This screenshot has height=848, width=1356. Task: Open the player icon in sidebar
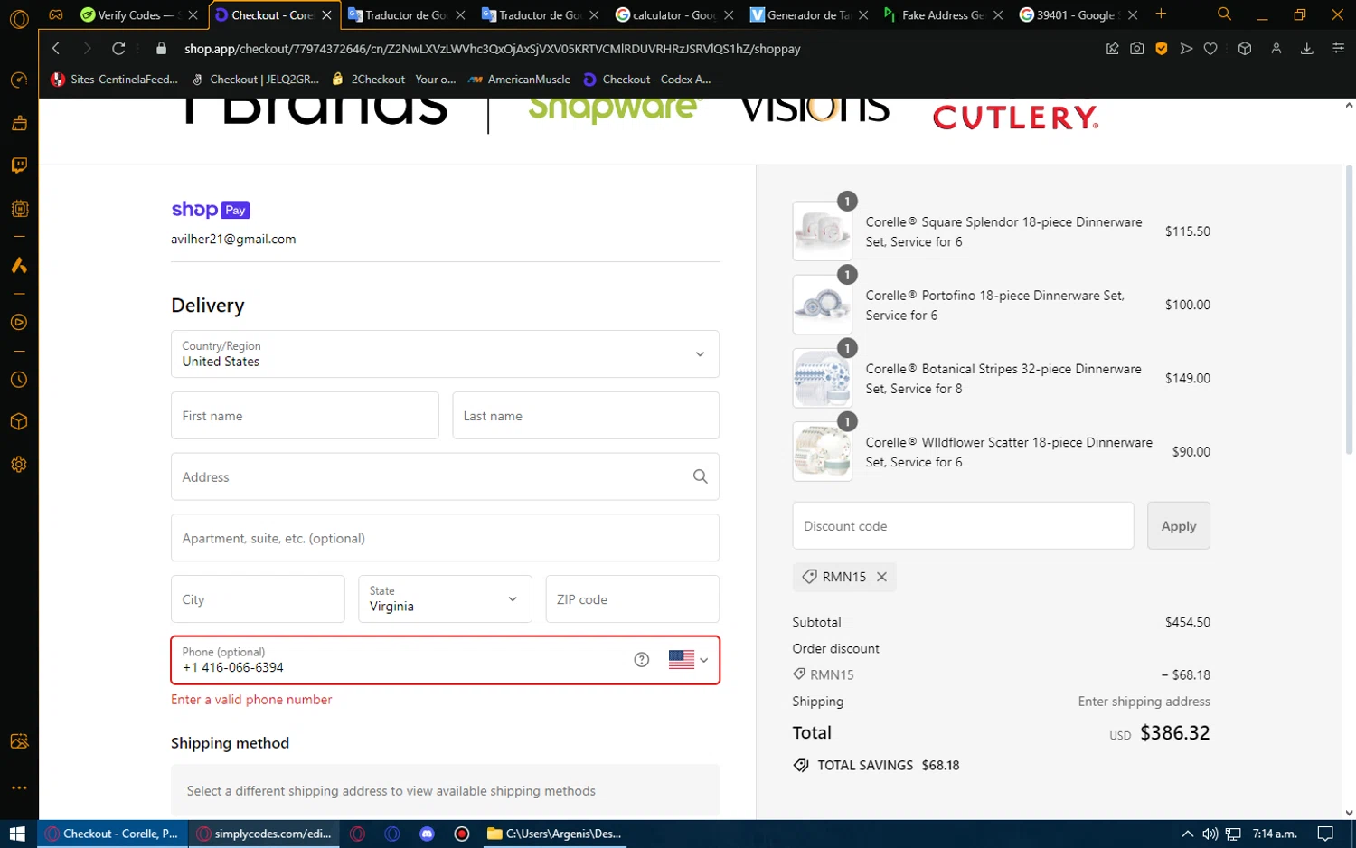click(19, 323)
